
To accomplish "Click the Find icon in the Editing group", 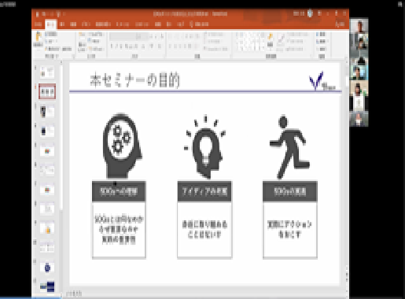I will (318, 35).
